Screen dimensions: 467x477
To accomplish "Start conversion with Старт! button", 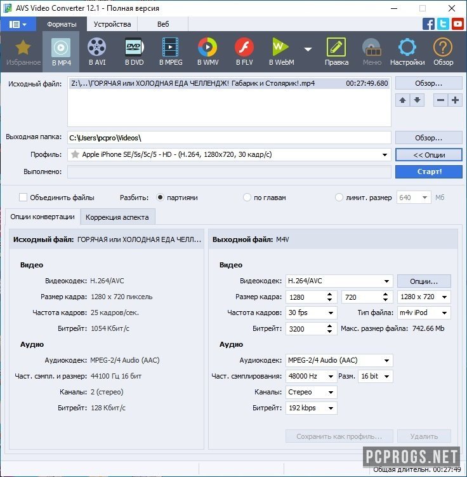I will click(429, 171).
